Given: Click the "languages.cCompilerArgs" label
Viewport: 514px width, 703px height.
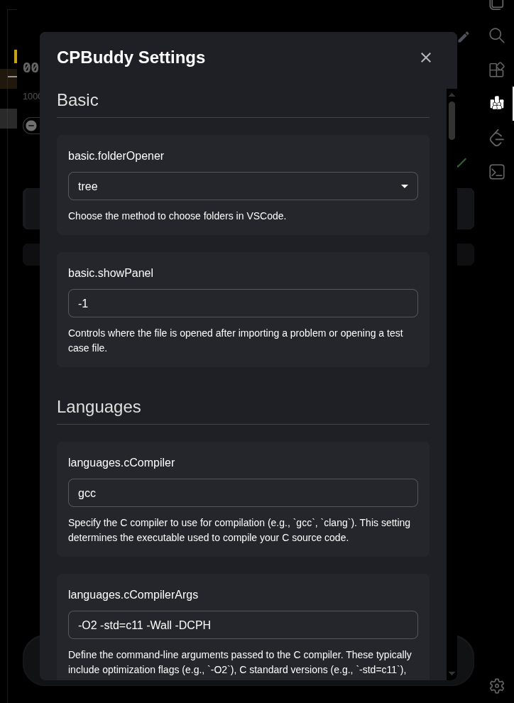Looking at the screenshot, I should (x=133, y=594).
